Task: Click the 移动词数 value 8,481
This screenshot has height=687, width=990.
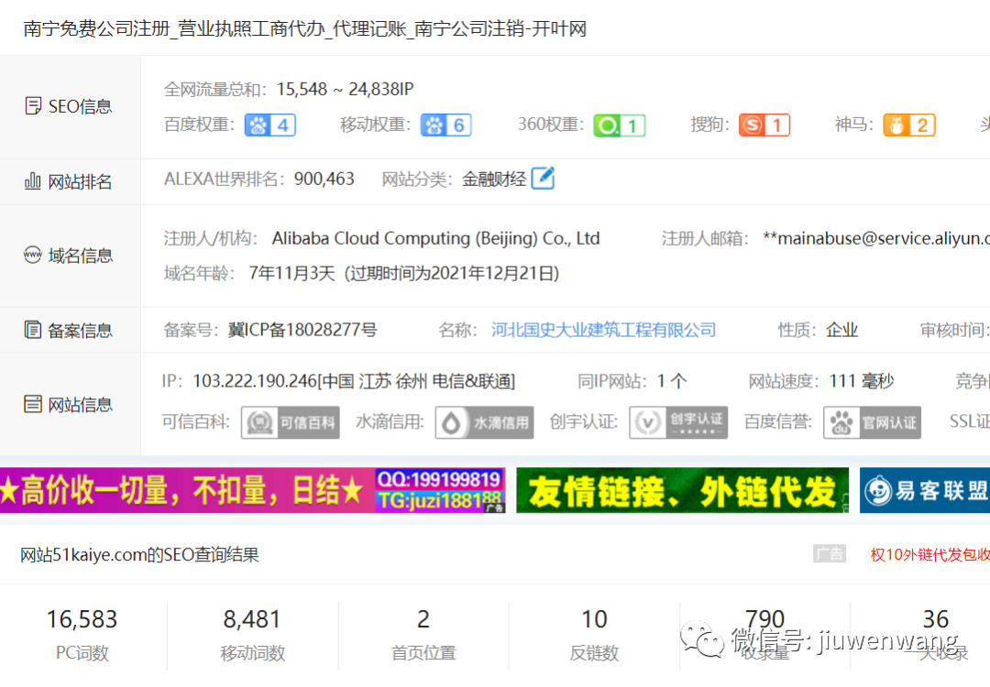Action: 253,619
